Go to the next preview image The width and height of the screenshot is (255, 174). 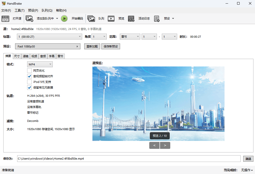(165, 145)
